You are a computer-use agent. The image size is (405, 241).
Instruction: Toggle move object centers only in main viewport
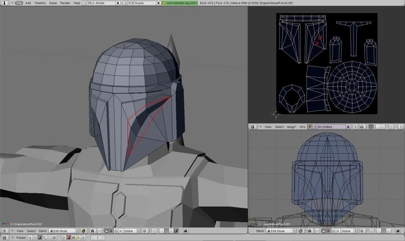pyautogui.click(x=99, y=231)
